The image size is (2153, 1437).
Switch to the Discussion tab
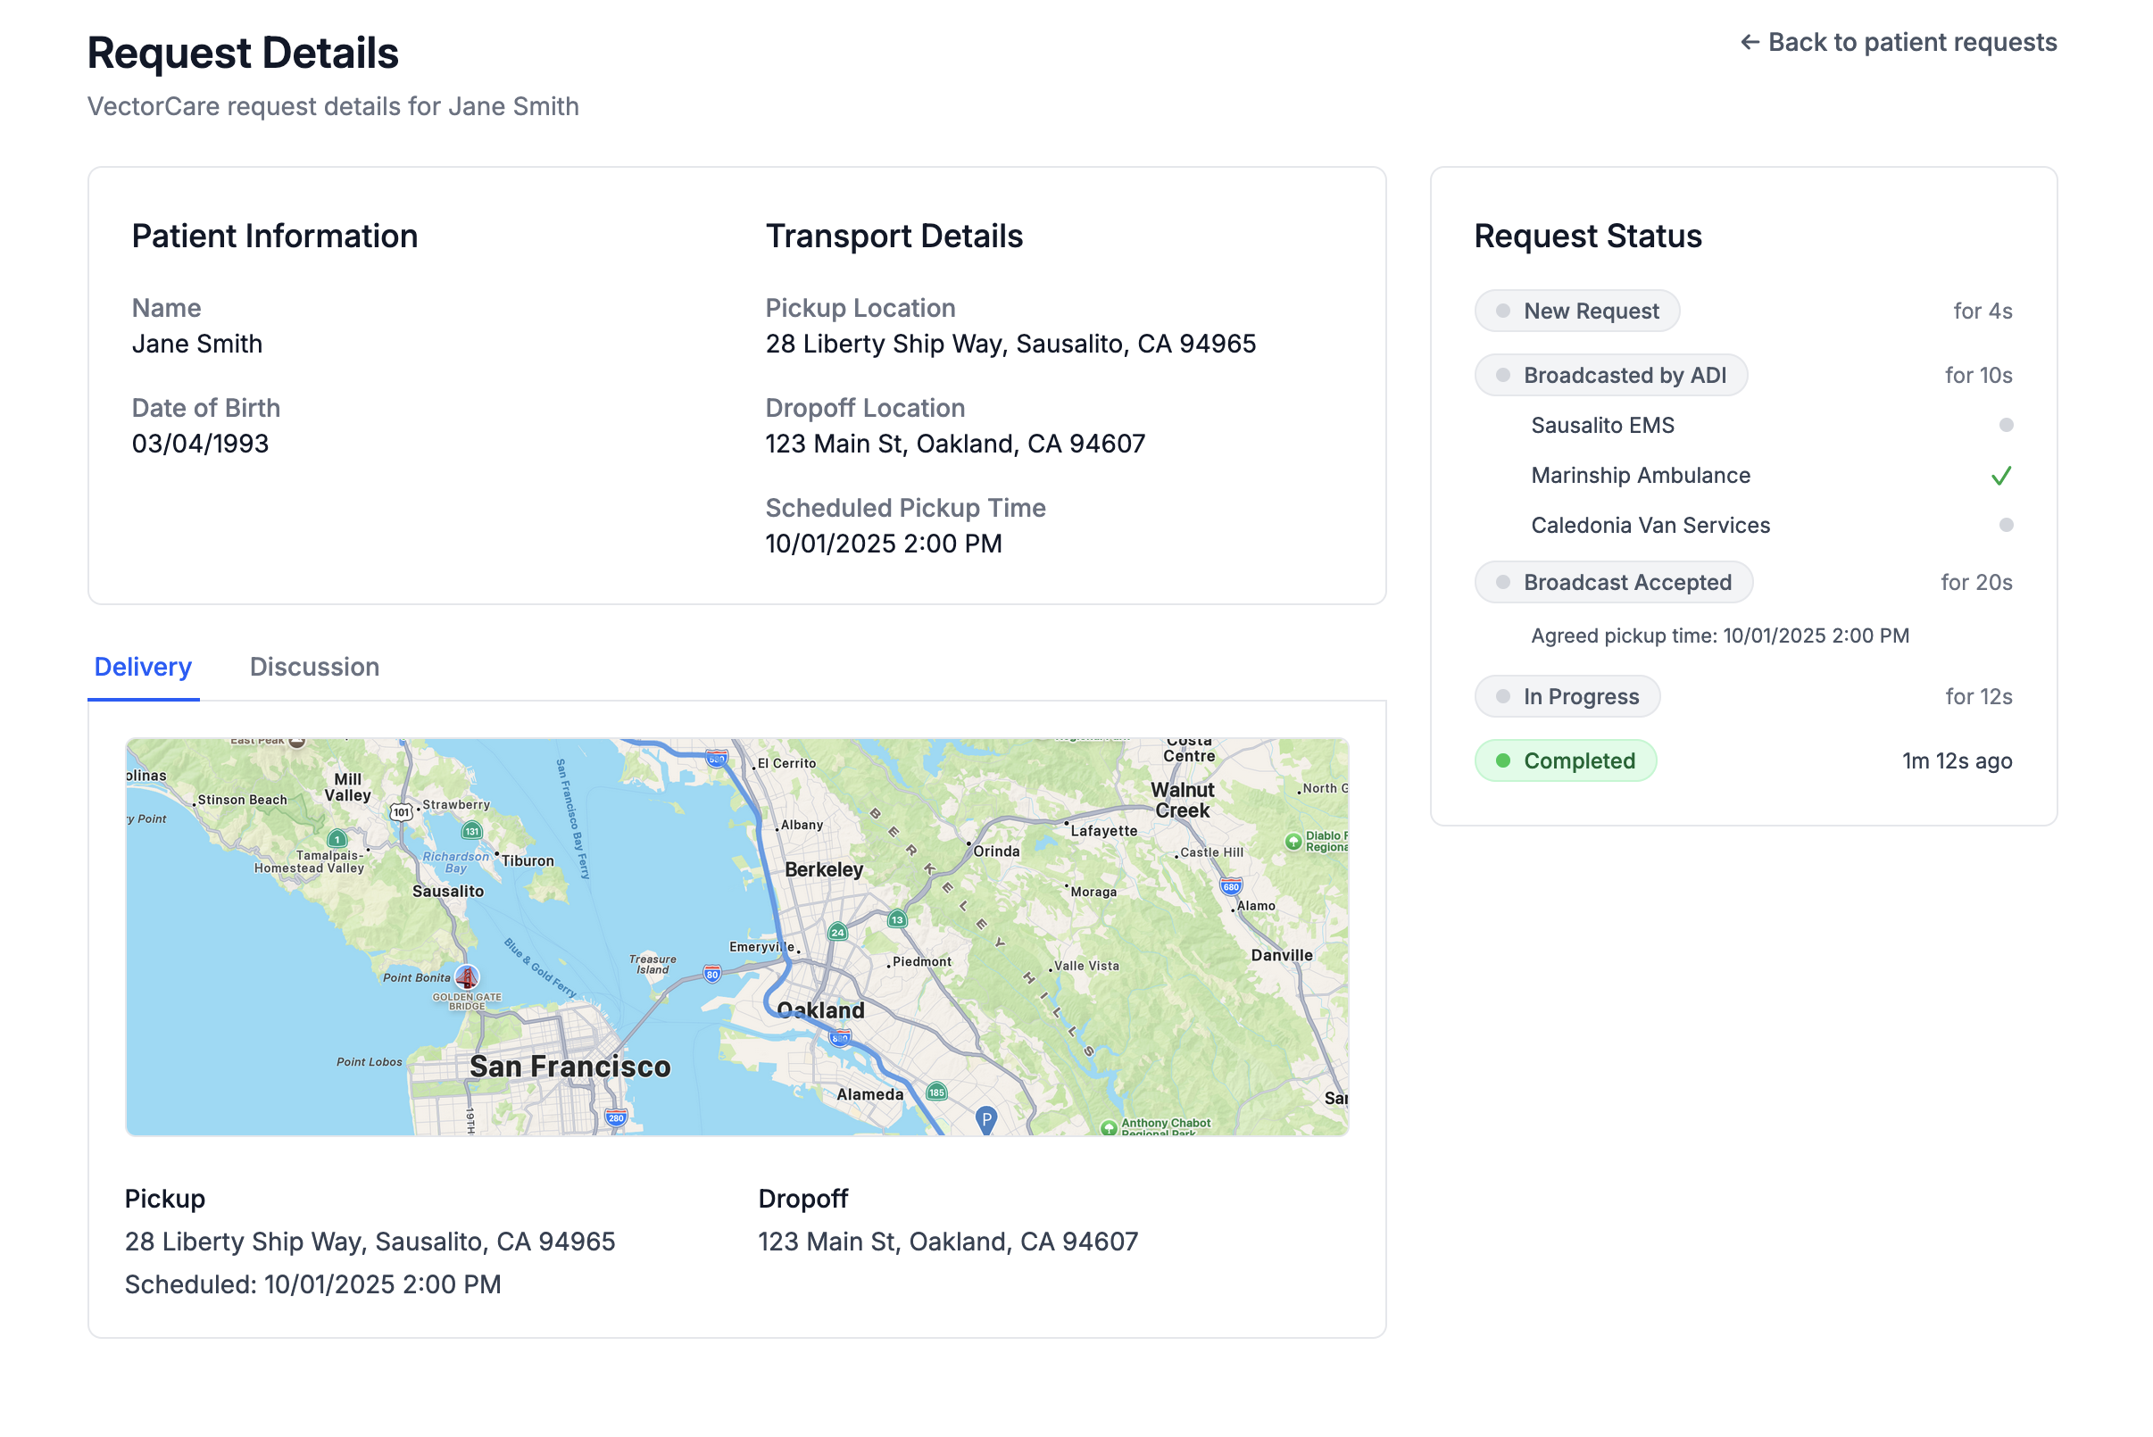pos(314,668)
